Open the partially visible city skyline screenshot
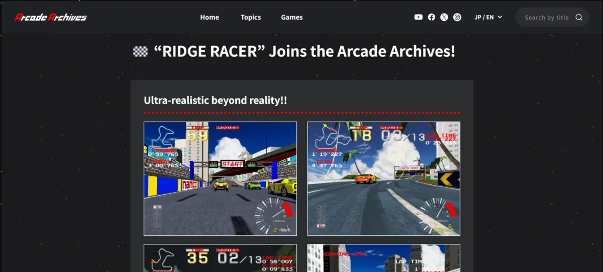603x272 pixels. point(384,258)
